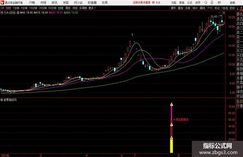Viewport: 243px width, 157px height.
Task: Open the 功能 menu
Action: point(174,3)
